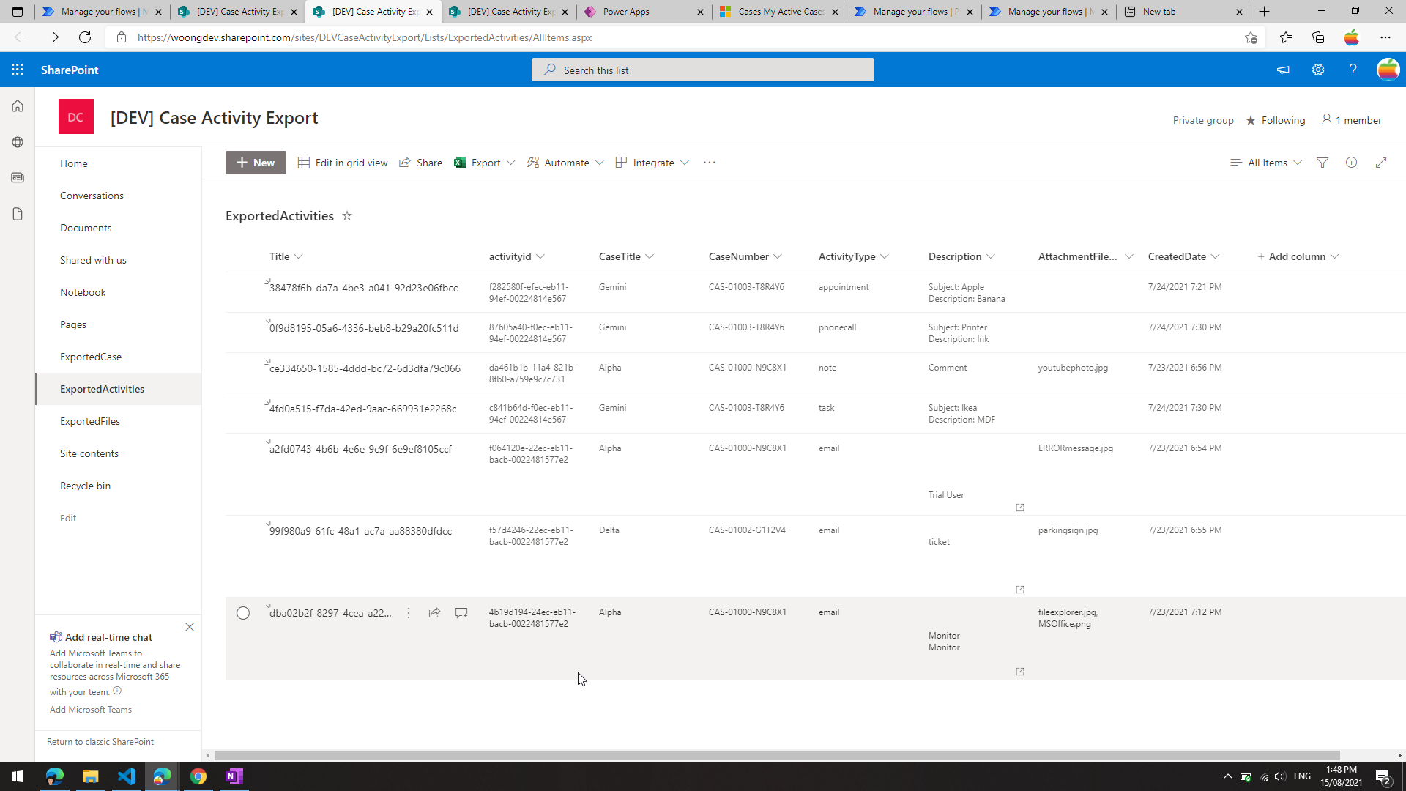1406x791 pixels.
Task: Go to ExportedFiles in left navigation
Action: [x=90, y=421]
